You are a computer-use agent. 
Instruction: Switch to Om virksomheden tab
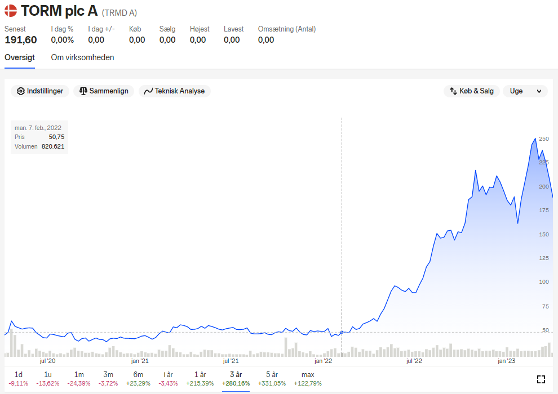82,57
